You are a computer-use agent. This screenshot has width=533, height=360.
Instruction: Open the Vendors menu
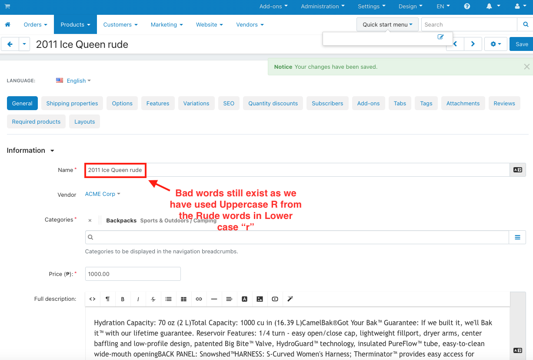tap(250, 25)
